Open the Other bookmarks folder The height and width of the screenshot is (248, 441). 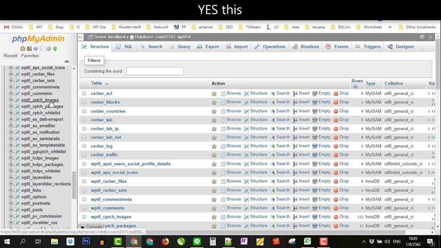tap(418, 28)
